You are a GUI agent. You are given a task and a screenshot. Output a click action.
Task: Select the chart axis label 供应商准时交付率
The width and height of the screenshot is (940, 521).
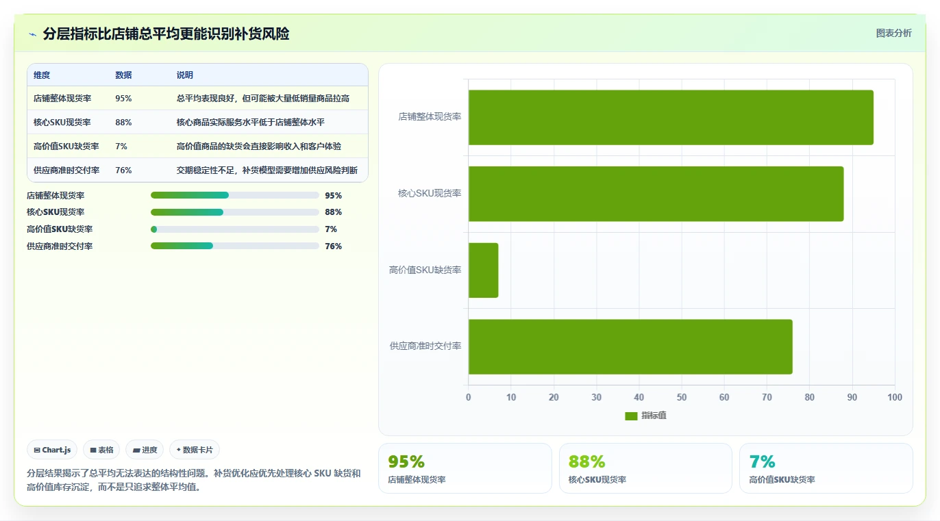[x=425, y=346]
